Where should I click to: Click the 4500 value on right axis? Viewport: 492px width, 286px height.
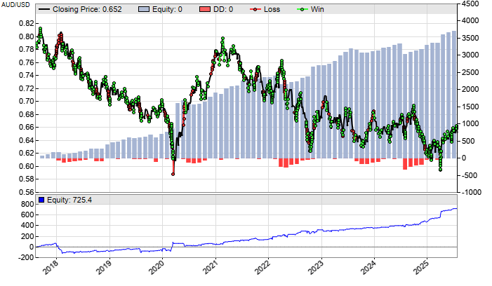471,3
